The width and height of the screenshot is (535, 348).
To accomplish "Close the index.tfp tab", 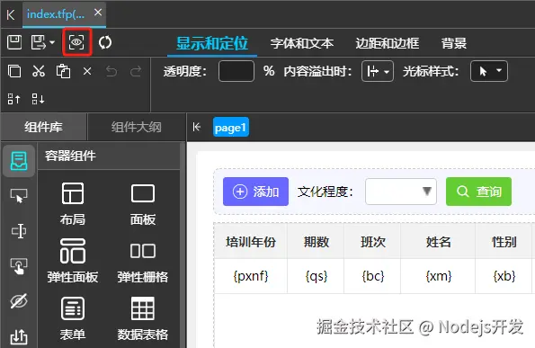I will click(98, 13).
